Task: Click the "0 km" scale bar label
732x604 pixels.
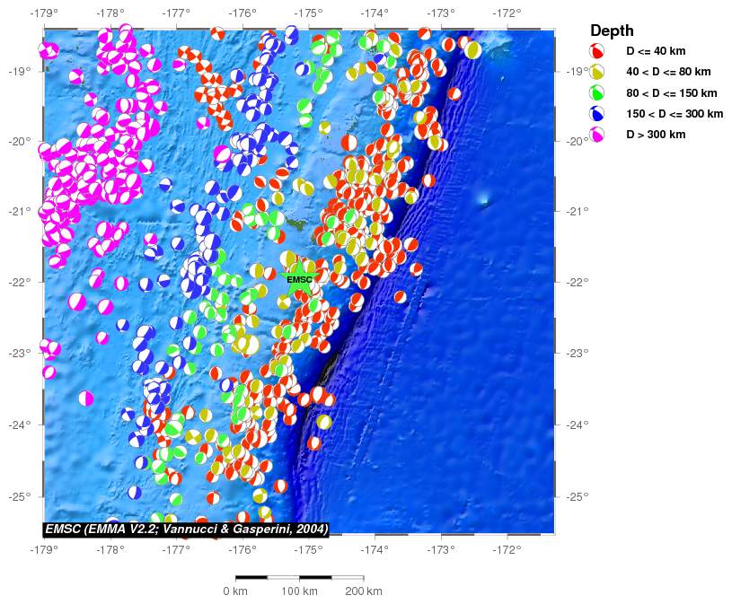Action: point(235,591)
